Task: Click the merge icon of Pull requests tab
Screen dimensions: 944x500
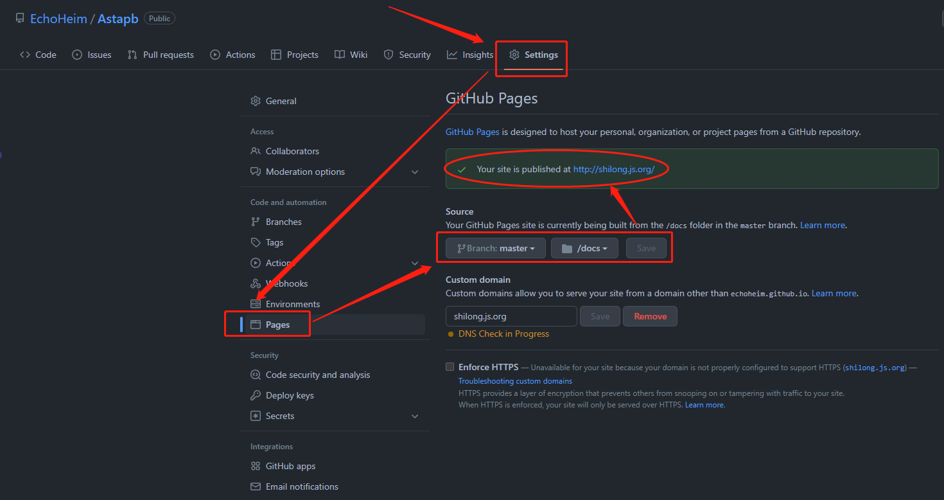Action: (132, 55)
